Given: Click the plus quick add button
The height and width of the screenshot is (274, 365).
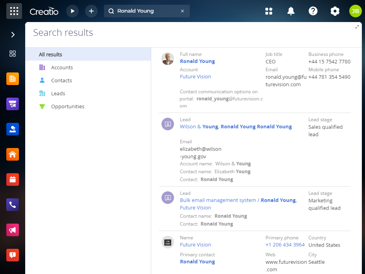Looking at the screenshot, I should tap(91, 11).
